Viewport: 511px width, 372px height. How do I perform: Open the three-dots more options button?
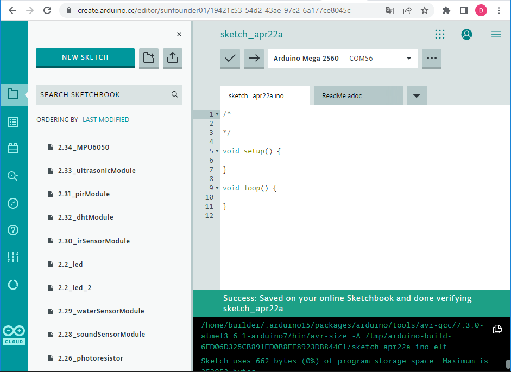pyautogui.click(x=432, y=59)
